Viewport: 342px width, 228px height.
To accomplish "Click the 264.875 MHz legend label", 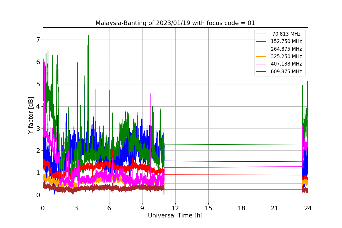I will 286,49.
